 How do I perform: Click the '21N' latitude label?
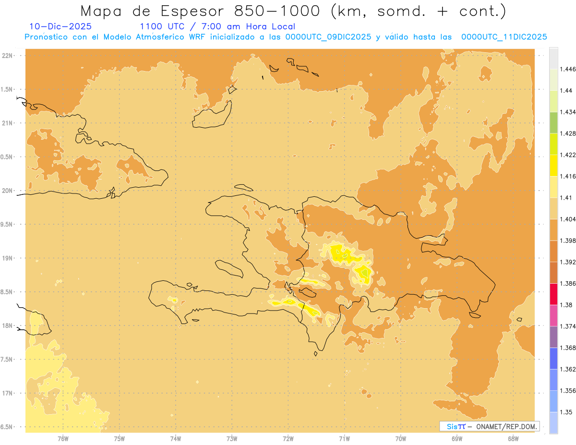tap(8, 123)
